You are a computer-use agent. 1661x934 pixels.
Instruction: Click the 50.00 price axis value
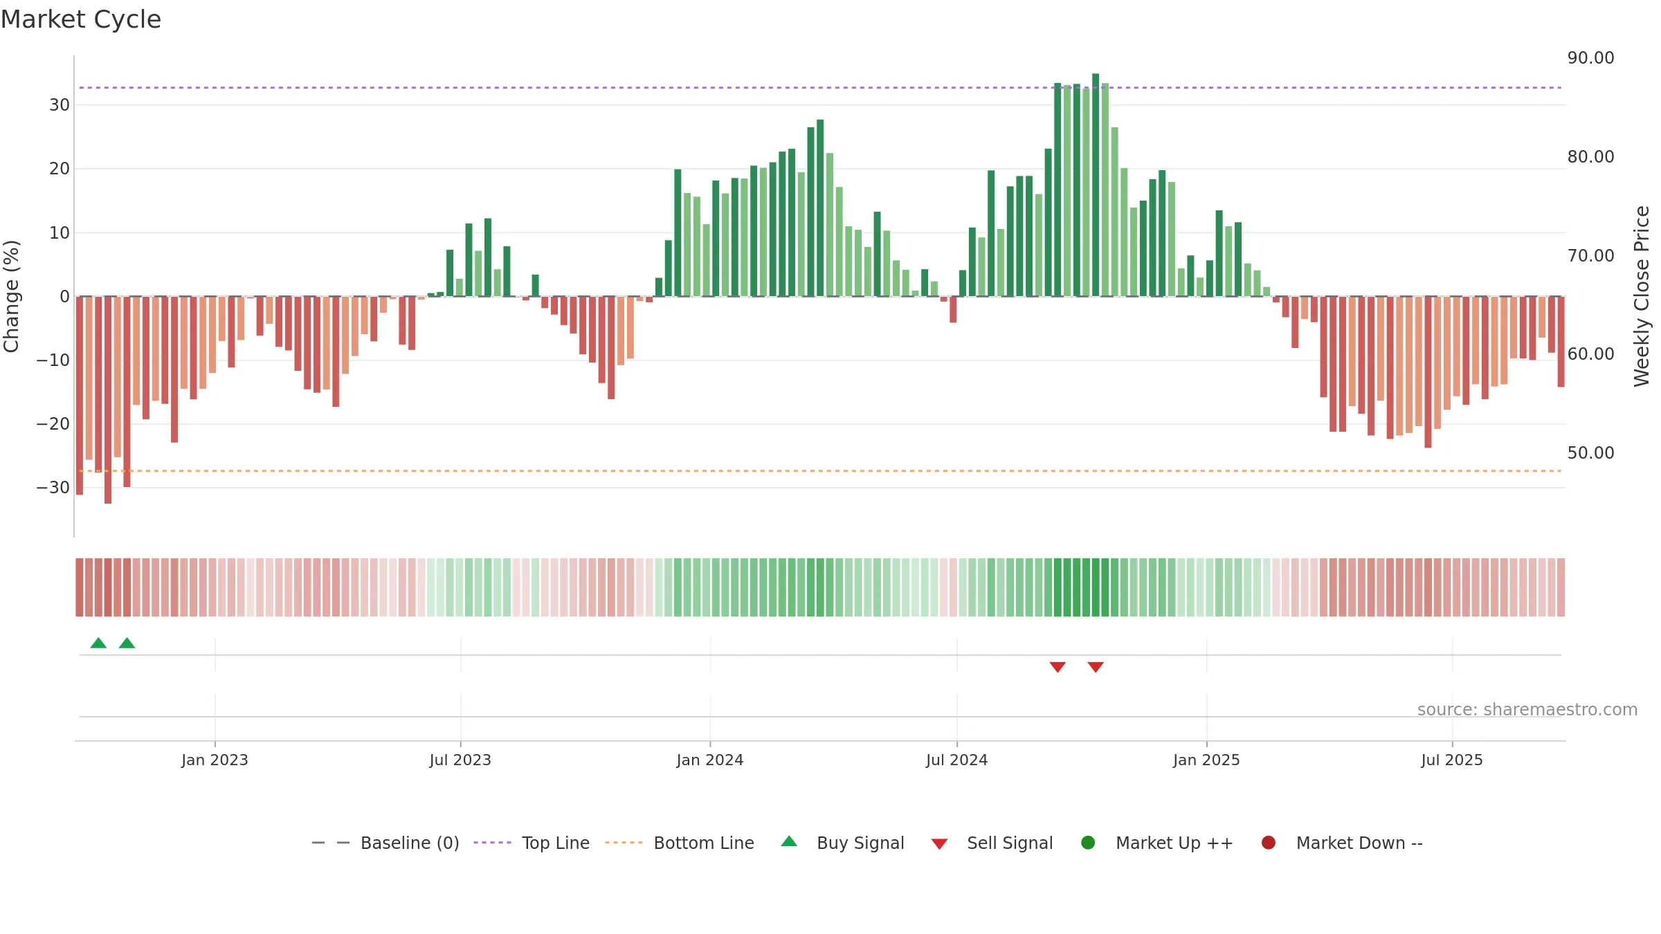tap(1590, 453)
